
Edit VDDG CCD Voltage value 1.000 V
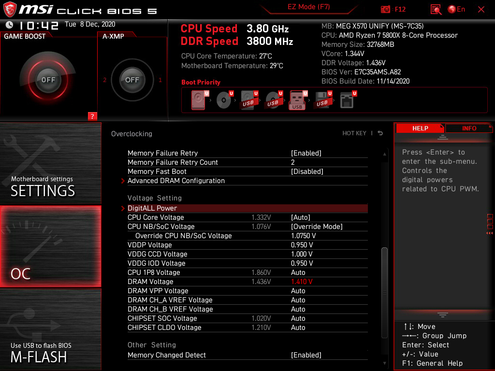click(x=302, y=254)
